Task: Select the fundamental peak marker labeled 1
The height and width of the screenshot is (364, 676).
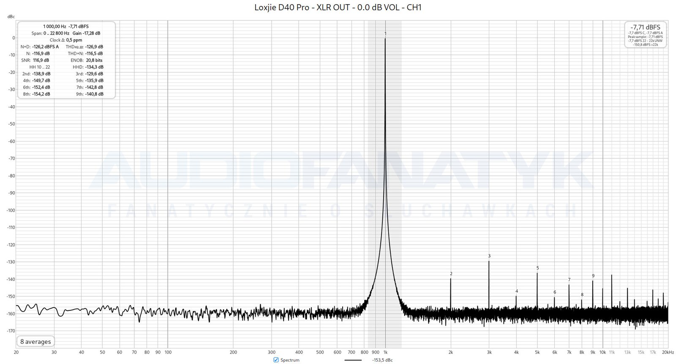Action: click(x=385, y=33)
